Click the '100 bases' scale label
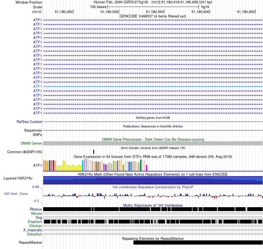The height and width of the screenshot is (249, 263). [x=98, y=7]
